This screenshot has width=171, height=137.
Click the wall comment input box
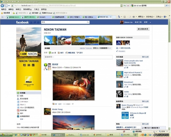pos(78,57)
